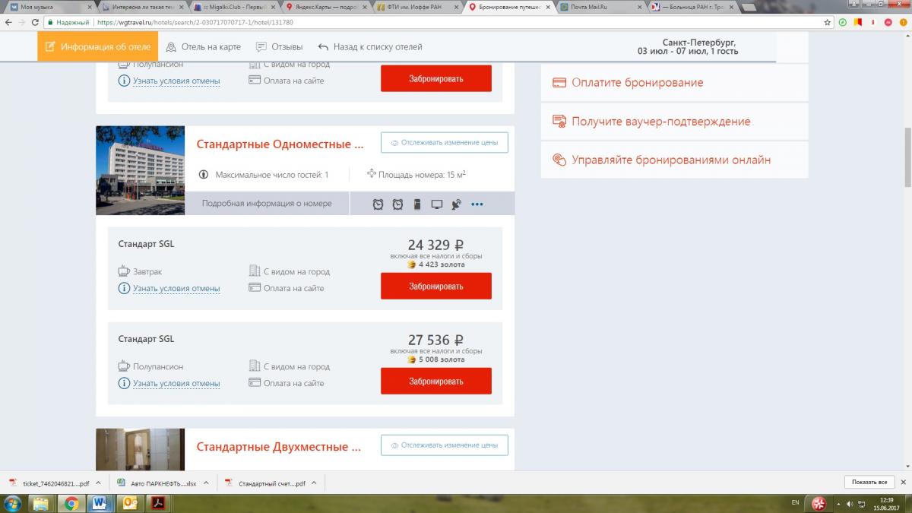View cancellation terms for 27 536 ₽ Полупансион offer
Viewport: 912px width, 513px height.
pyautogui.click(x=176, y=384)
